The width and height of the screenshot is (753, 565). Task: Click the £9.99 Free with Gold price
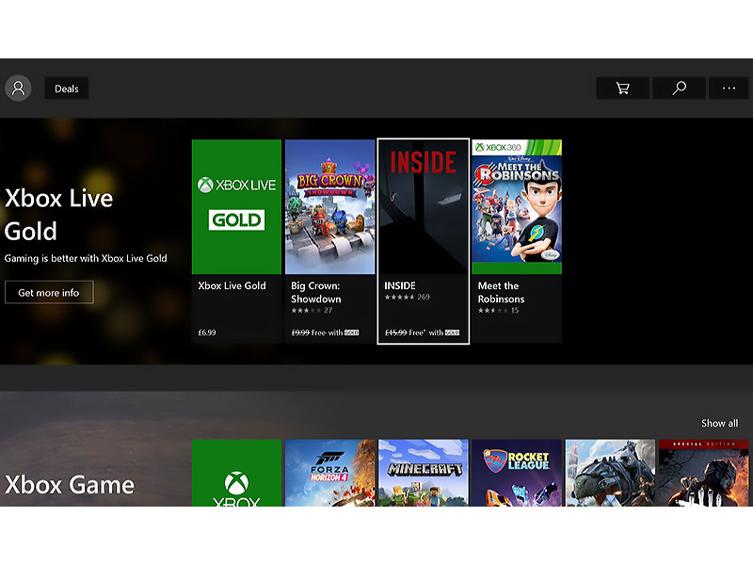(x=325, y=332)
